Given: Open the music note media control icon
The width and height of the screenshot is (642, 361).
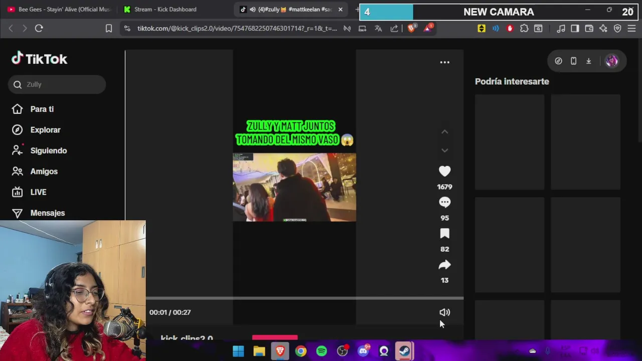Looking at the screenshot, I should coord(561,29).
